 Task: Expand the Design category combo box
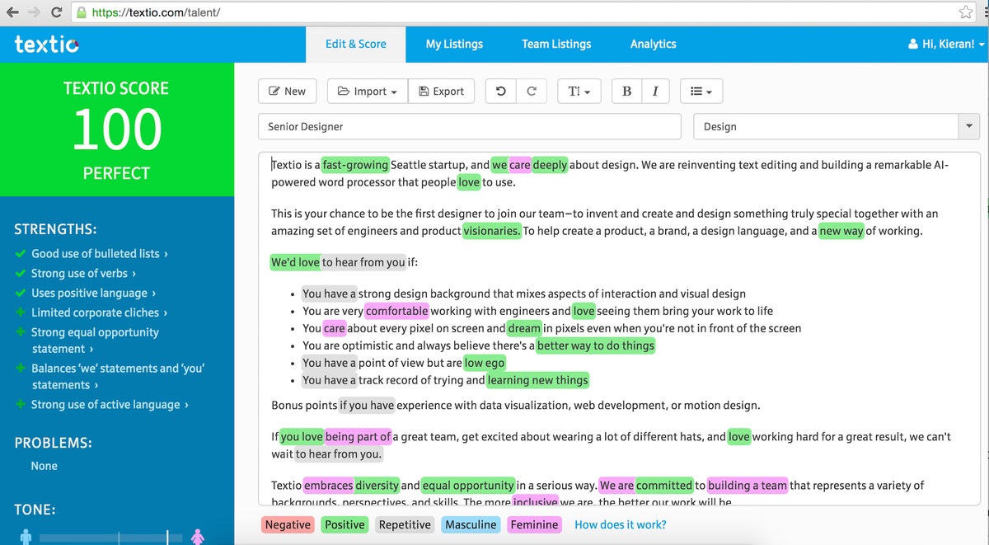click(x=968, y=127)
